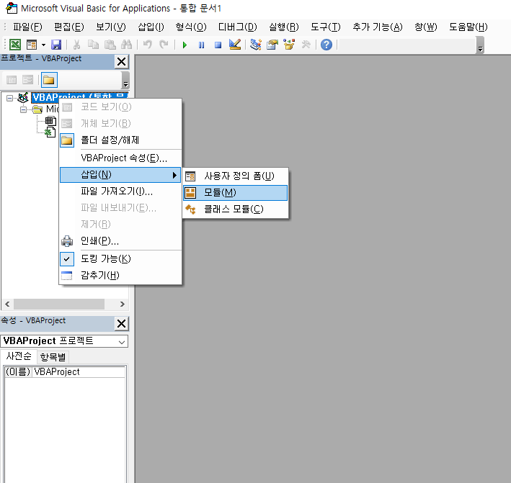Insert 클래스 모듈(C) from the submenu
The image size is (511, 483).
(235, 209)
